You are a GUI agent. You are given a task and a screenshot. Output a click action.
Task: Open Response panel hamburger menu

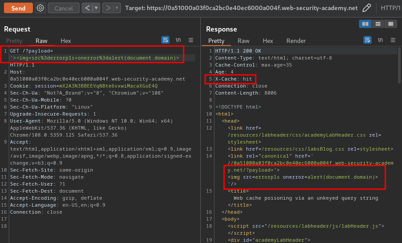coord(393,40)
